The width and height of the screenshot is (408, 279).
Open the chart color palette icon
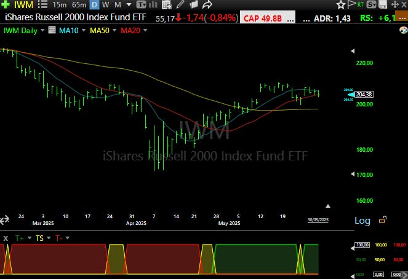[x=403, y=30]
